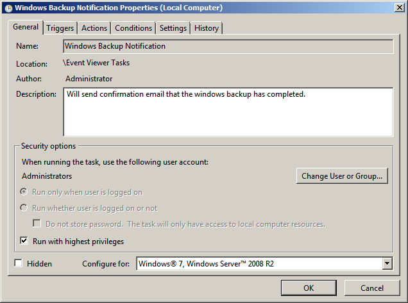Click the Task Scheduler clock icon in title bar
408x303 pixels.
click(8, 8)
